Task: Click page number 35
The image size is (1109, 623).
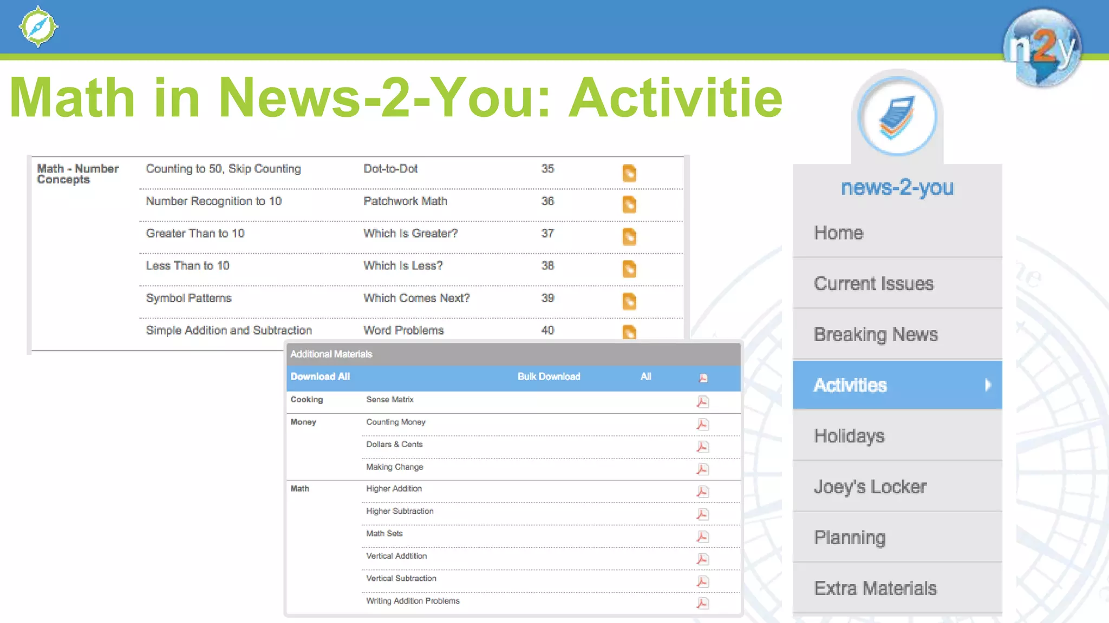Action: pyautogui.click(x=547, y=169)
